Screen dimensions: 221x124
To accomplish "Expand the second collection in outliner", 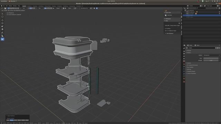I will pyautogui.click(x=185, y=14).
